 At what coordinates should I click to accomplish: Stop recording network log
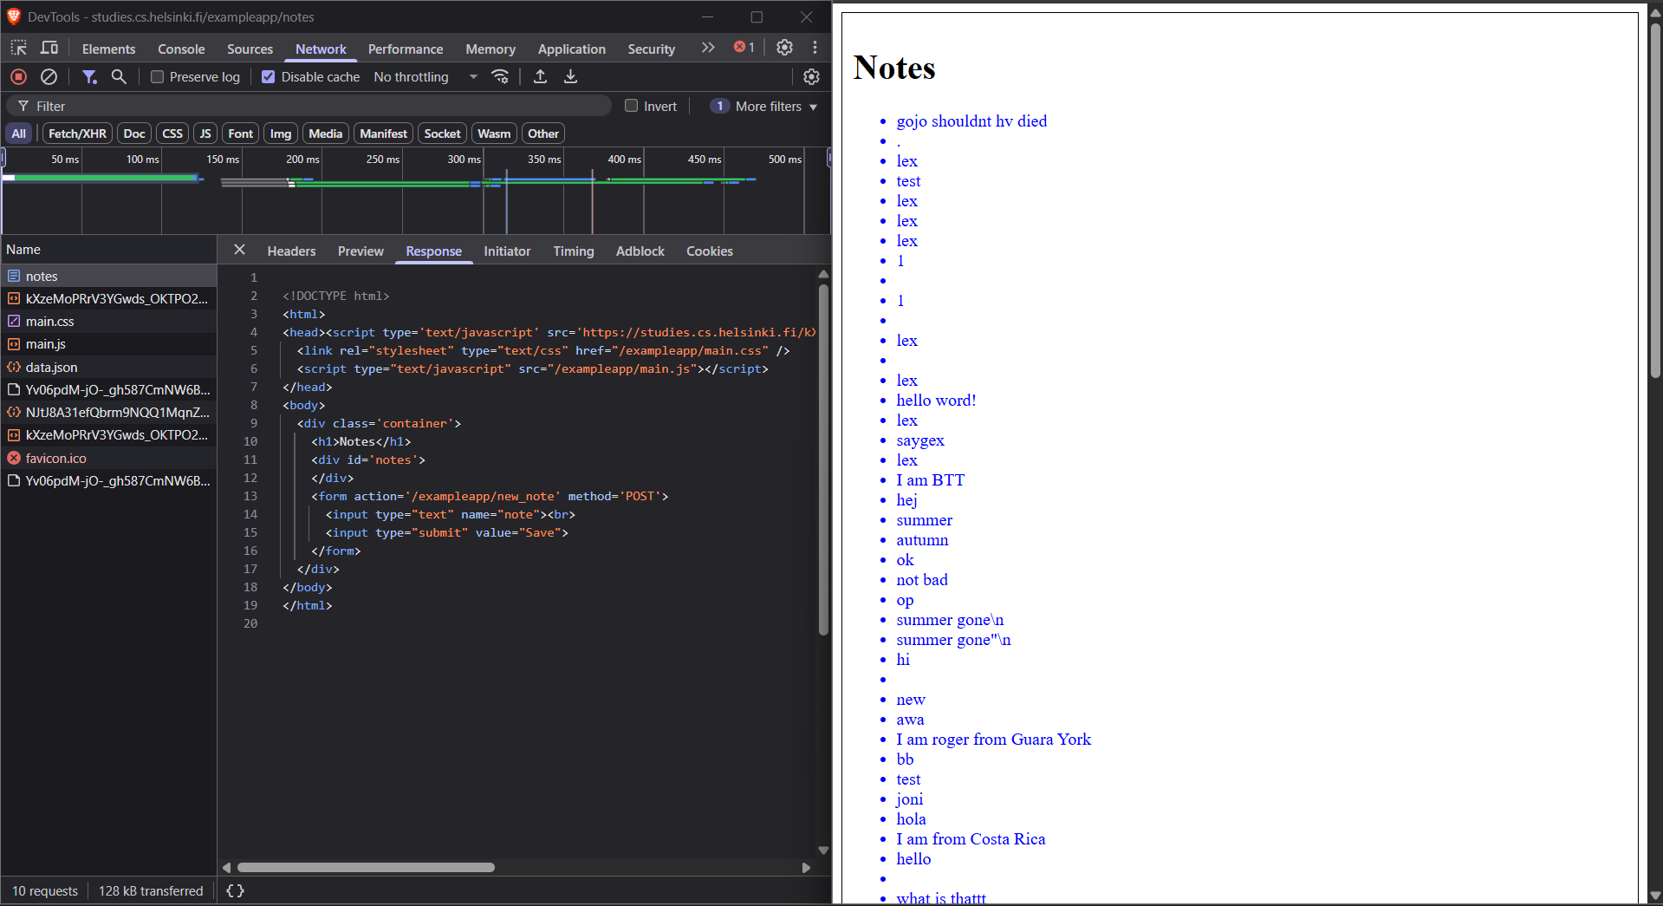(18, 77)
